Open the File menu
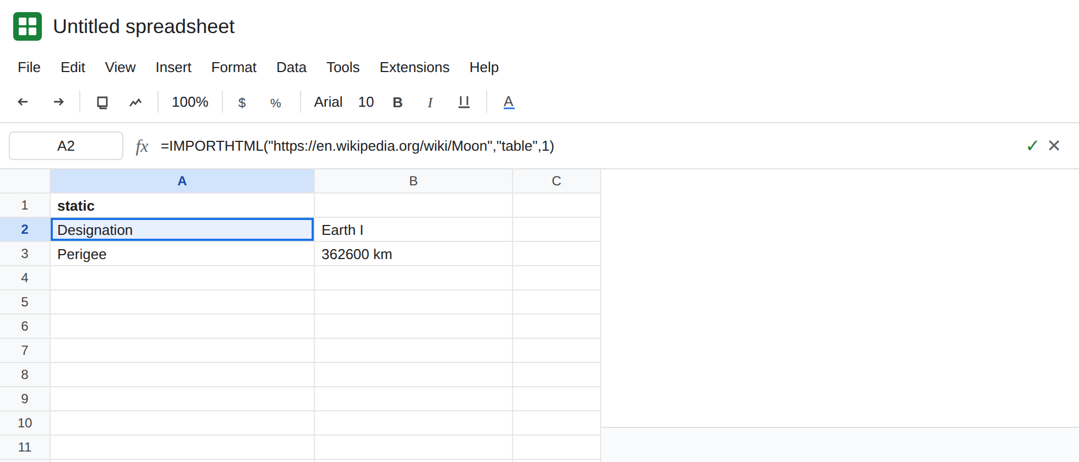The width and height of the screenshot is (1079, 462). click(x=29, y=67)
